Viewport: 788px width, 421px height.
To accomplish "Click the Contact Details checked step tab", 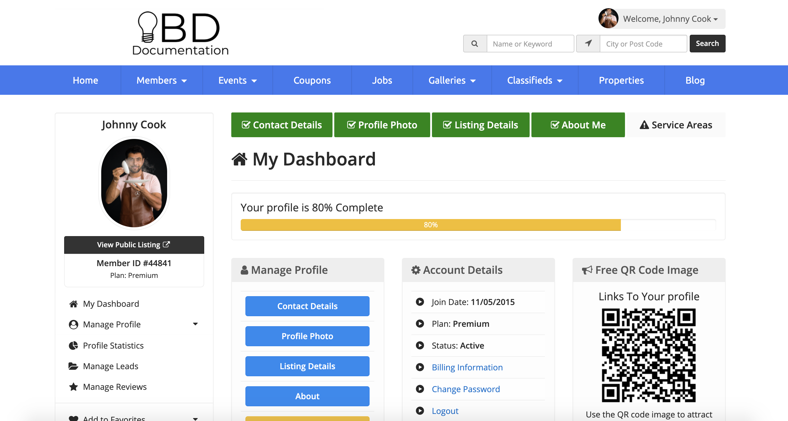I will click(x=282, y=125).
